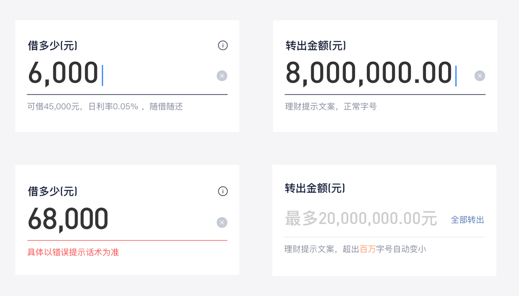The width and height of the screenshot is (519, 296).
Task: Click the bottom-left 借多少(元) label
Action: (53, 191)
